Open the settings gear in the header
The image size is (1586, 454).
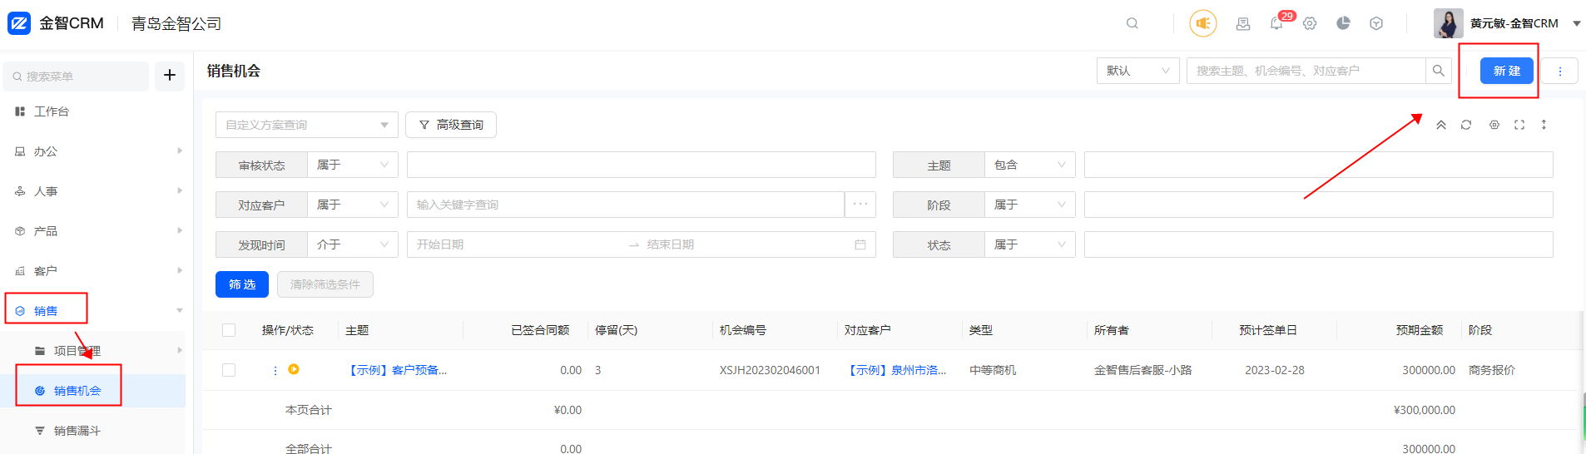pyautogui.click(x=1310, y=23)
